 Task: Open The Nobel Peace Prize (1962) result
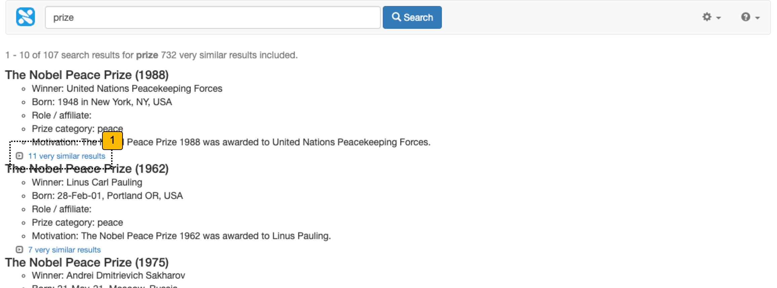pyautogui.click(x=87, y=169)
